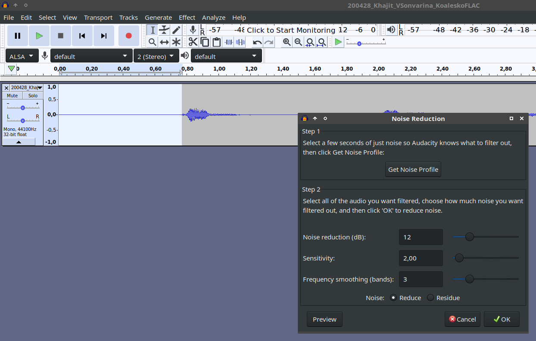This screenshot has width=536, height=341.
Task: Select the Residue noise radio button
Action: pyautogui.click(x=430, y=298)
